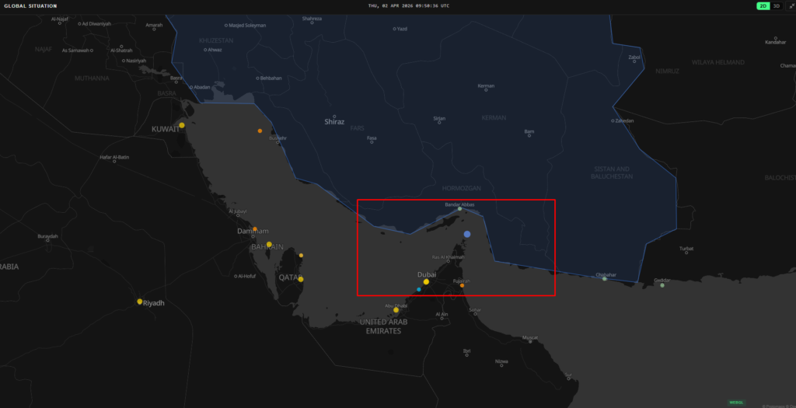
Task: Click the Nizwa city label
Action: pos(501,361)
